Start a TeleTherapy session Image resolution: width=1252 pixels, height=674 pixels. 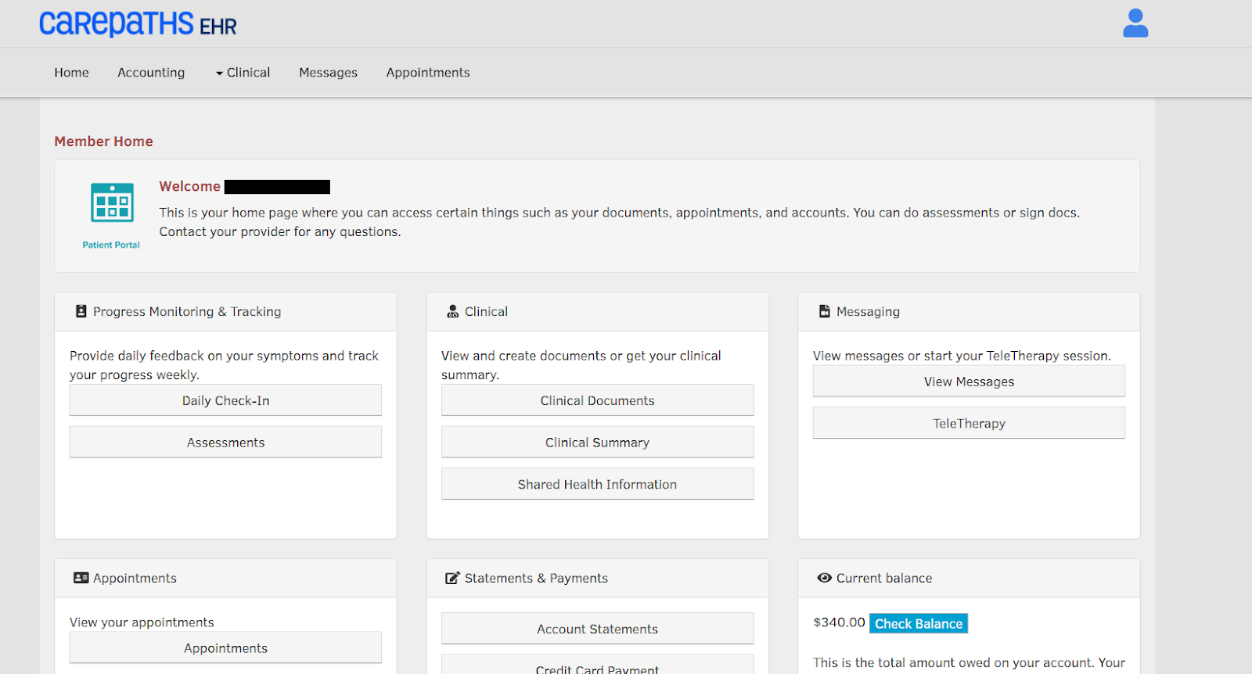[969, 423]
